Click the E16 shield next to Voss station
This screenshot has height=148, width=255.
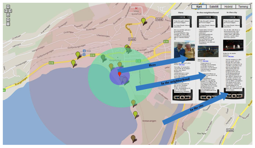click(92, 55)
